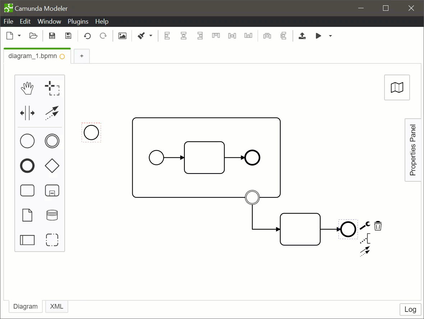Activate the global connect tool
The image size is (424, 319).
52,113
